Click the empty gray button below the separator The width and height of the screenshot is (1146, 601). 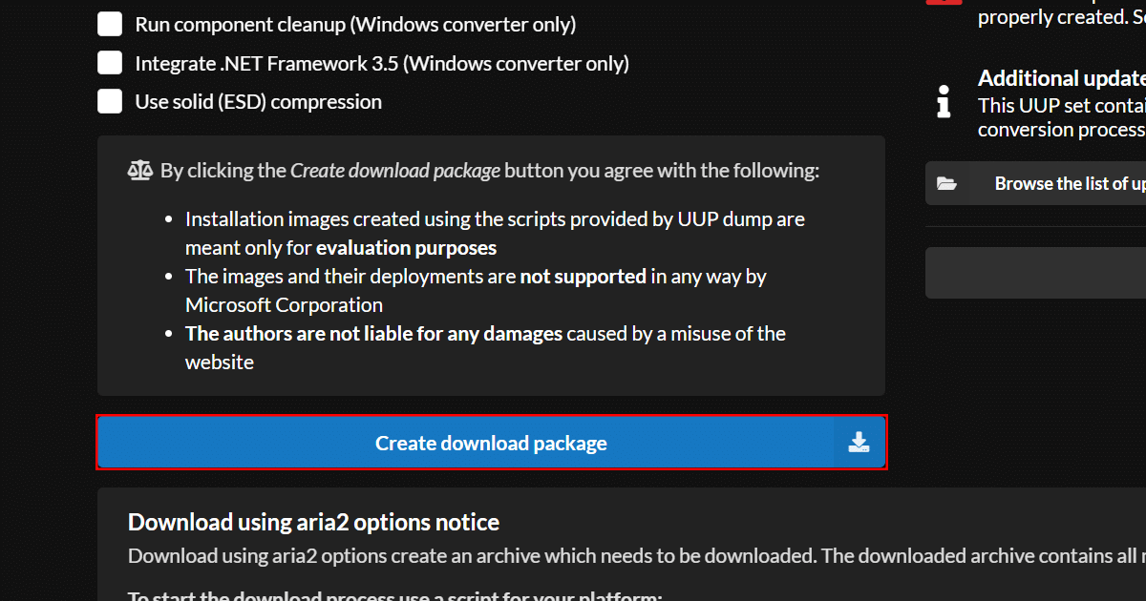[1036, 273]
